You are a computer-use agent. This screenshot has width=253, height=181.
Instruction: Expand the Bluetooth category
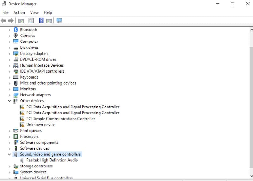point(9,30)
